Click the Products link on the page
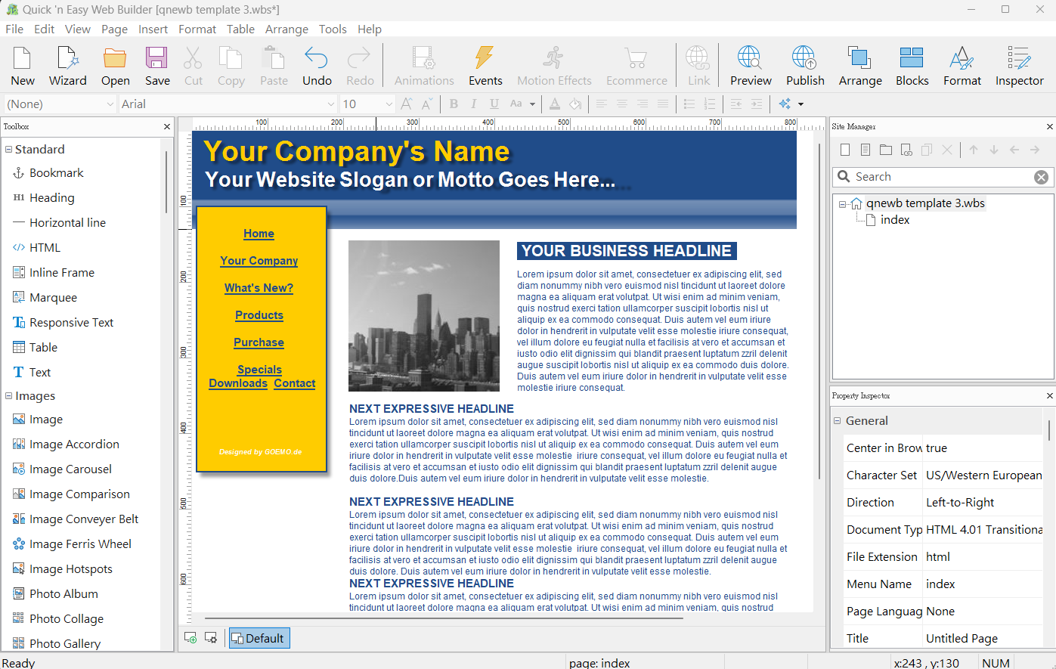Viewport: 1056px width, 669px height. [x=259, y=315]
